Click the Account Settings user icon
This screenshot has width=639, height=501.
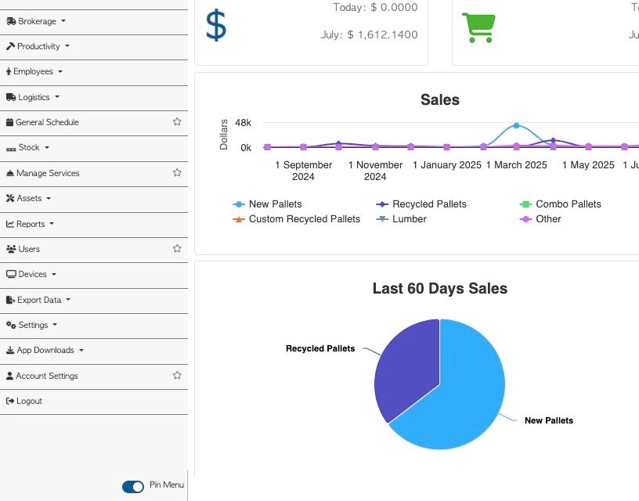pyautogui.click(x=9, y=376)
